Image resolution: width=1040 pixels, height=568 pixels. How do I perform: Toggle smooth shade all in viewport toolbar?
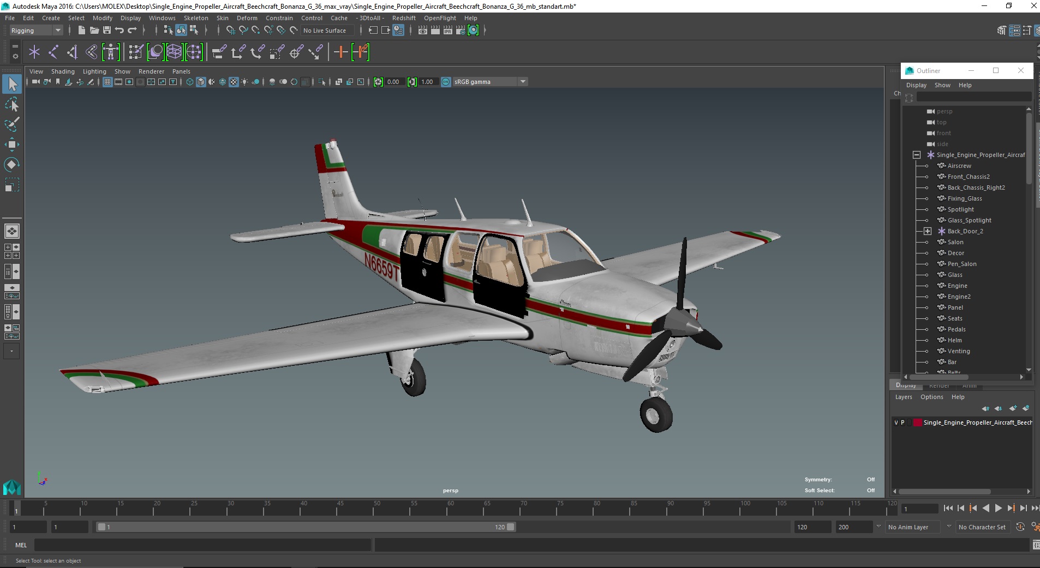pos(201,82)
